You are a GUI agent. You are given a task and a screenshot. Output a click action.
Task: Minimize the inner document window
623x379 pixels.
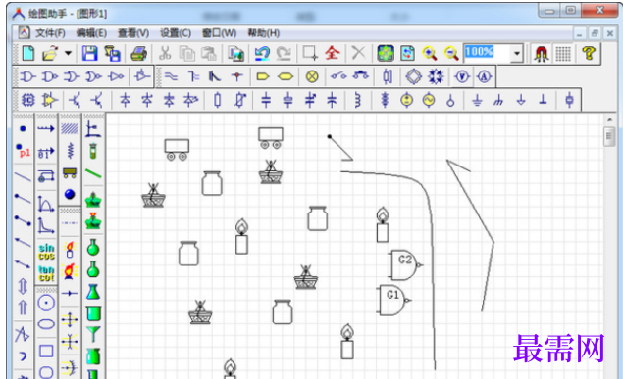click(x=579, y=33)
